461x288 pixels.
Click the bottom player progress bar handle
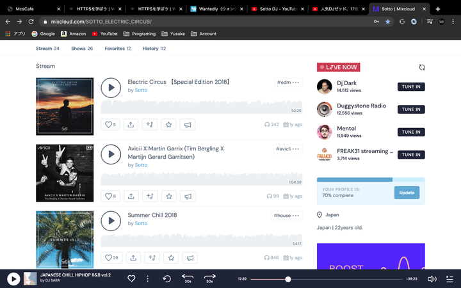[x=288, y=279]
